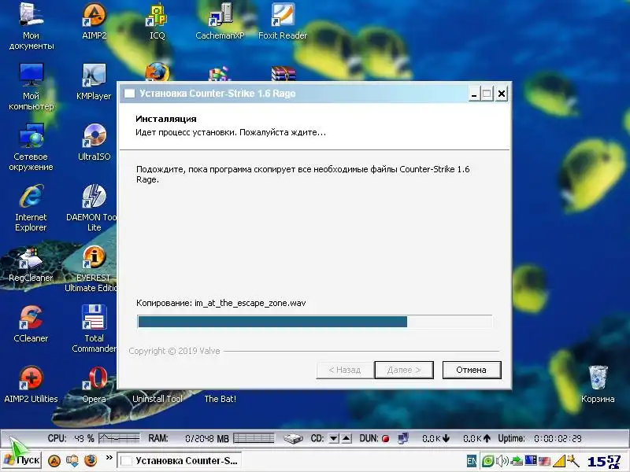The image size is (630, 472).
Task: Select the Firefox desktop icon behind the installer
Action: point(157,72)
